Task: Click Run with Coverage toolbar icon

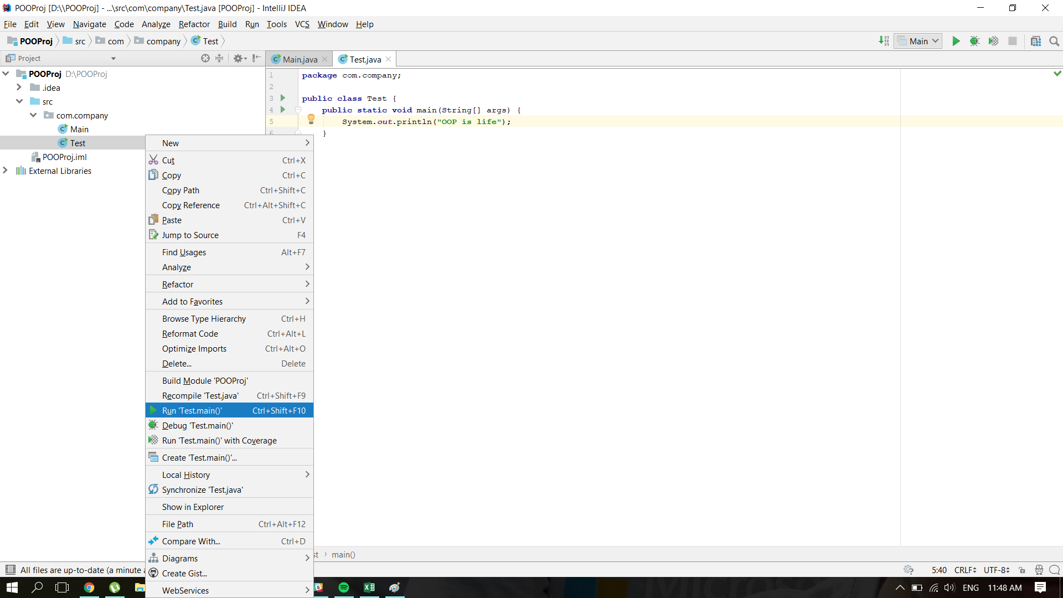Action: (x=993, y=41)
